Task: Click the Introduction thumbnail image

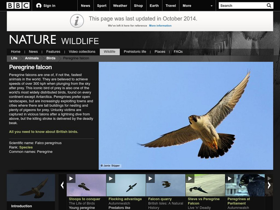Action: (31, 188)
